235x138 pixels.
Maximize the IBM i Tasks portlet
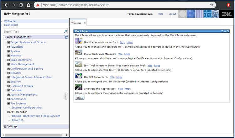point(228,31)
